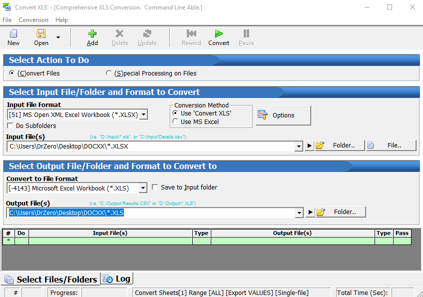Screen dimensions: 423x297
Task: Select the (C)onvert Files radio button
Action: click(x=11, y=73)
